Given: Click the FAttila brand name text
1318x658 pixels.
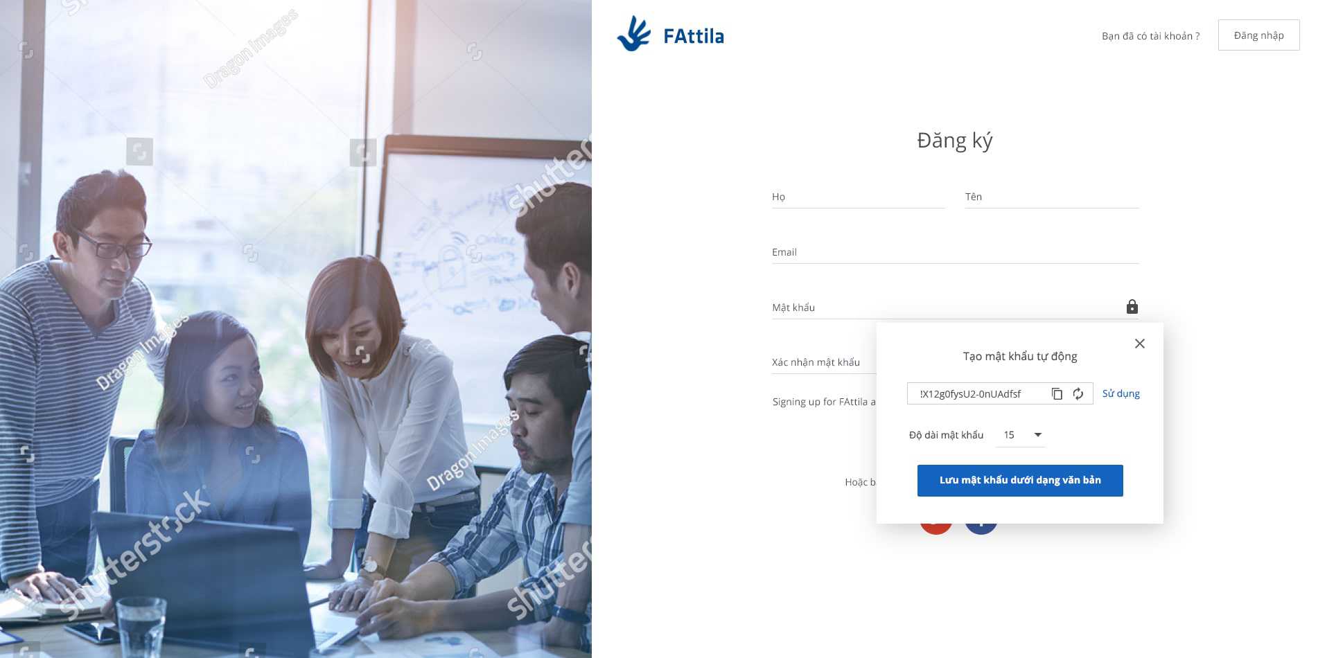Looking at the screenshot, I should point(694,36).
